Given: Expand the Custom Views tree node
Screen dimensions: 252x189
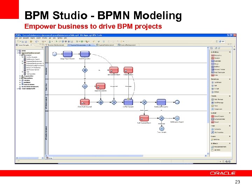Looking at the screenshot, I should point(20,84).
